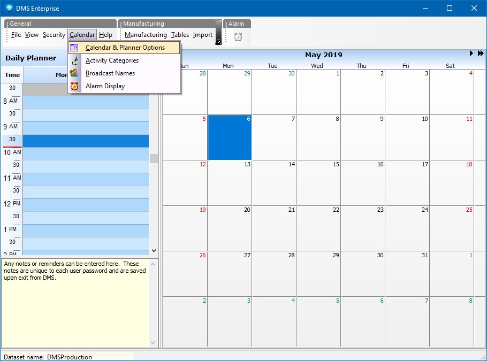
Task: Click the Alarm Display clock icon
Action: coord(74,86)
